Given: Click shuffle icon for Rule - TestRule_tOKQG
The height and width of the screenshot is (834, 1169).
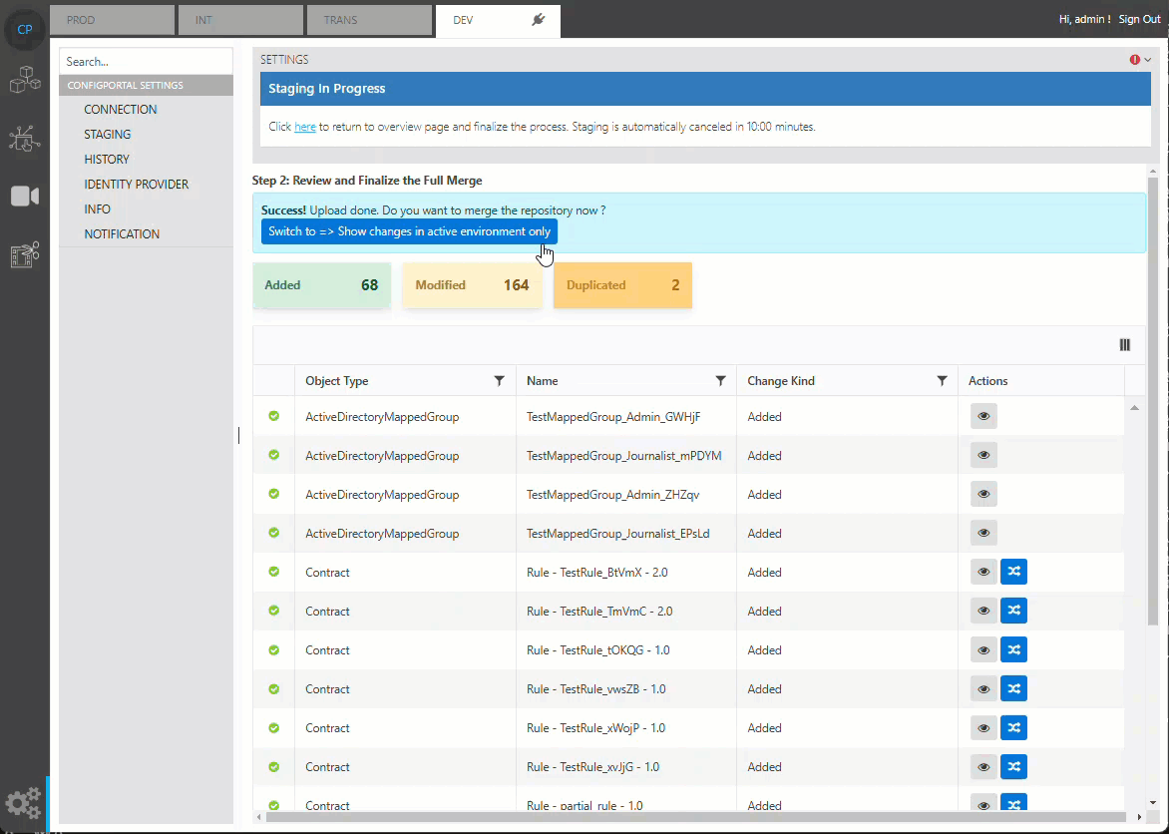Looking at the screenshot, I should pos(1013,649).
